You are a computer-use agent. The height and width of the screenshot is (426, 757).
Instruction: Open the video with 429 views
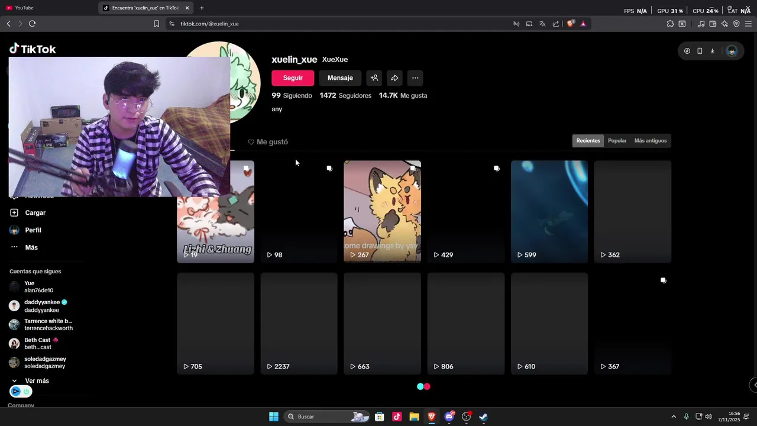point(466,211)
